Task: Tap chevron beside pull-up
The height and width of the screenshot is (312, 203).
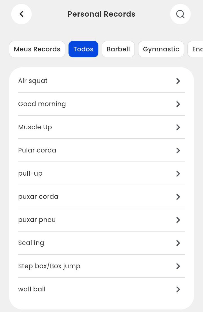Action: 178,174
